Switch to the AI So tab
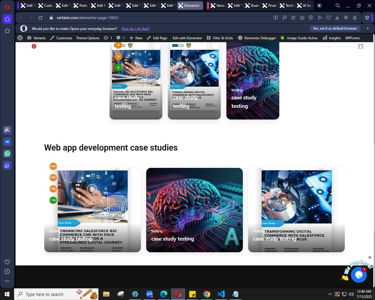The height and width of the screenshot is (300, 375). pos(304,6)
